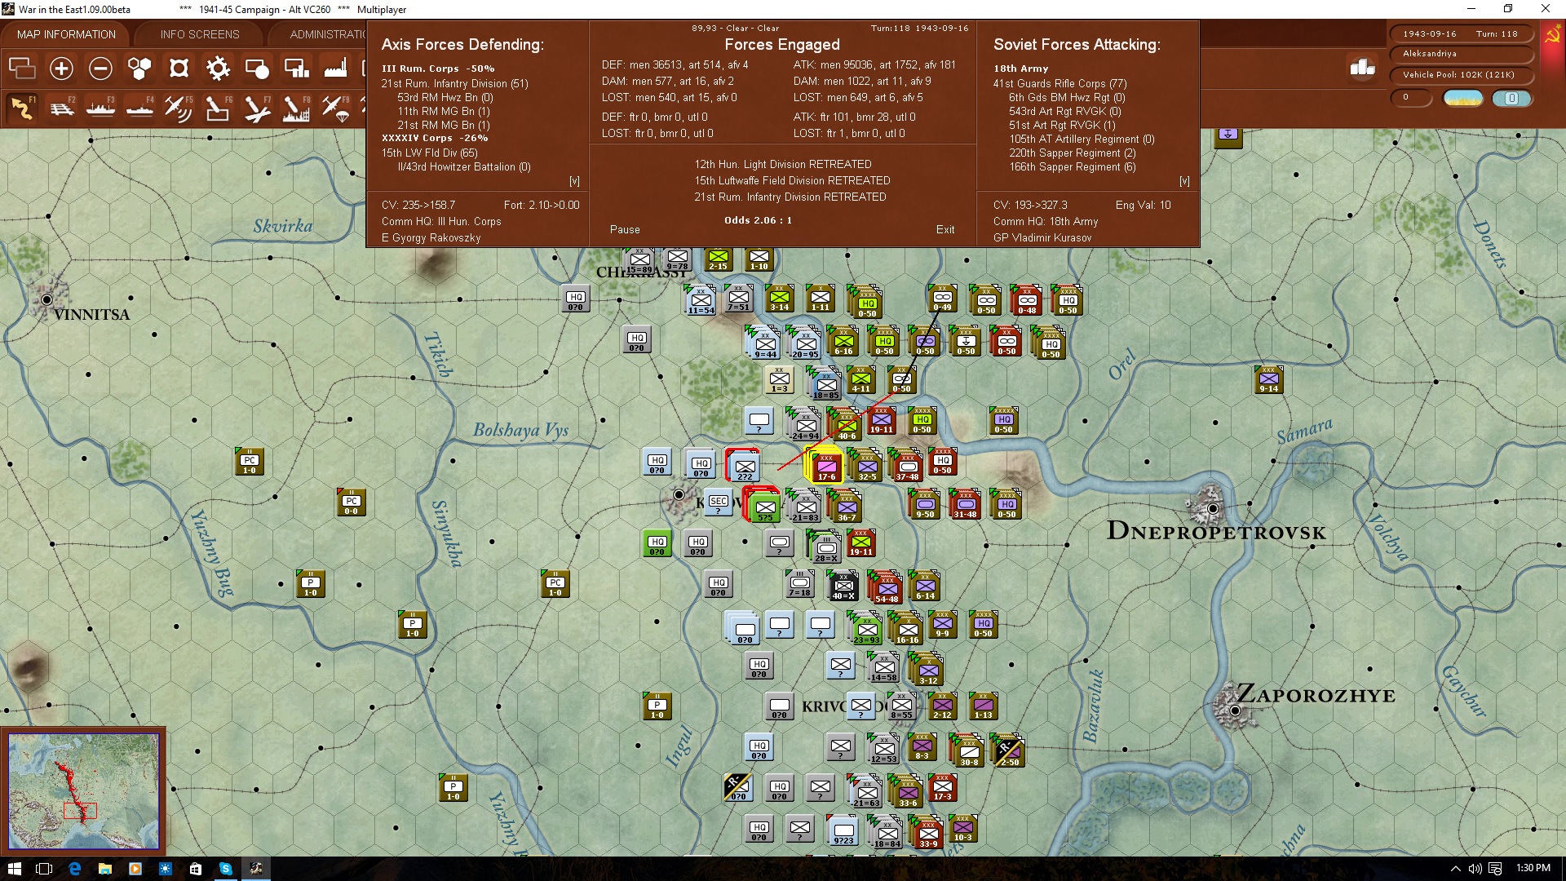Screen dimensions: 1566x881
Task: Click the zoom out minus icon
Action: [100, 69]
